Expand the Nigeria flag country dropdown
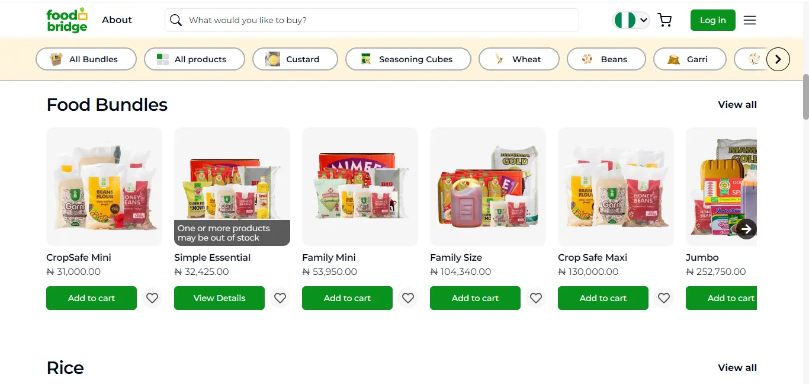The image size is (809, 384). (x=631, y=20)
